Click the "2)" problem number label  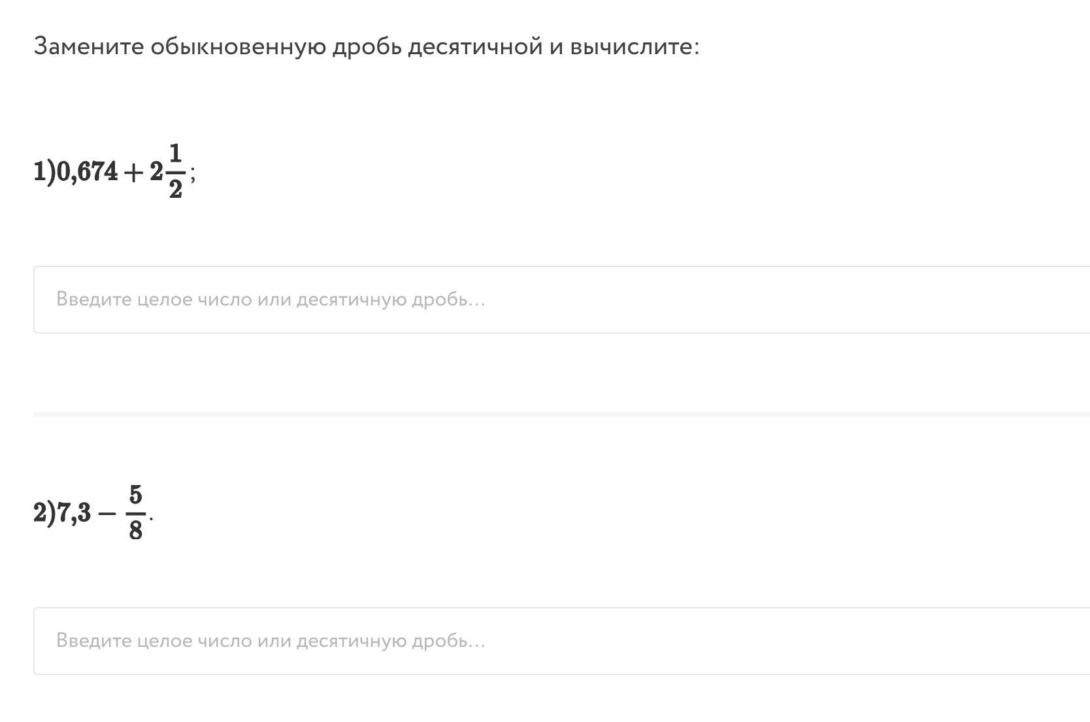(44, 513)
